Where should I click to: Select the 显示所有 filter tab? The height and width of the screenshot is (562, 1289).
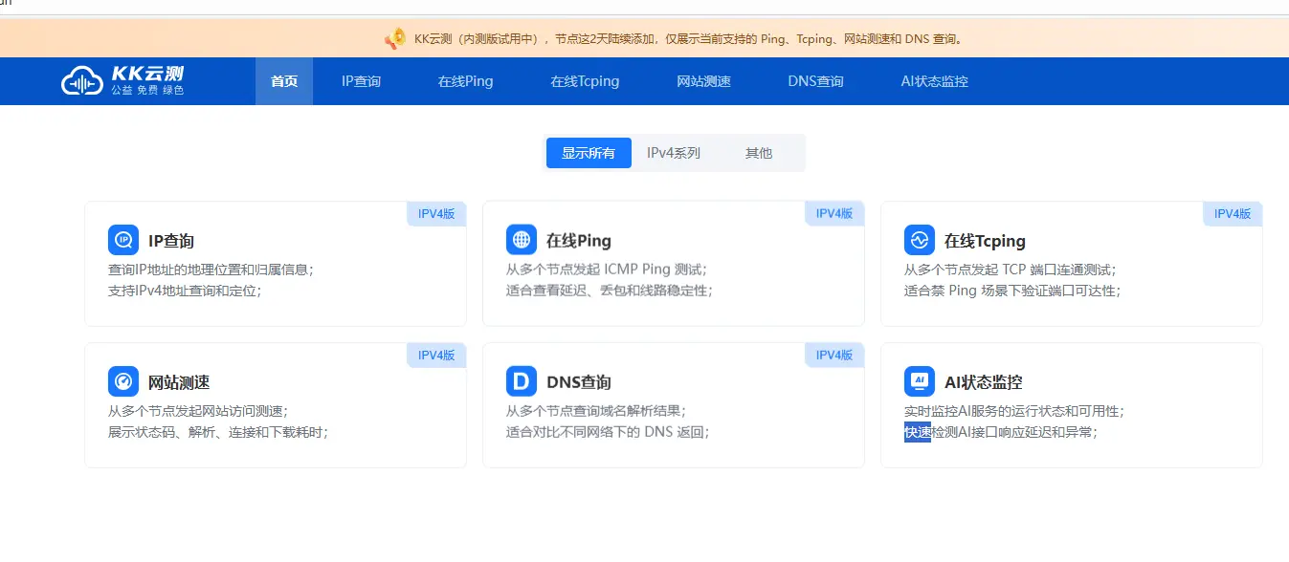pos(589,153)
